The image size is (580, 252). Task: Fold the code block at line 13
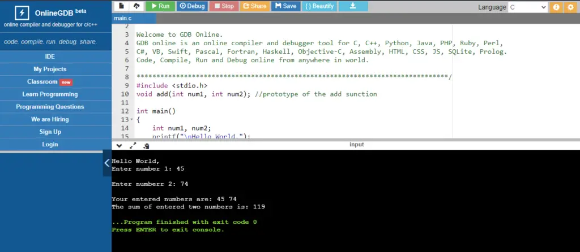point(131,120)
